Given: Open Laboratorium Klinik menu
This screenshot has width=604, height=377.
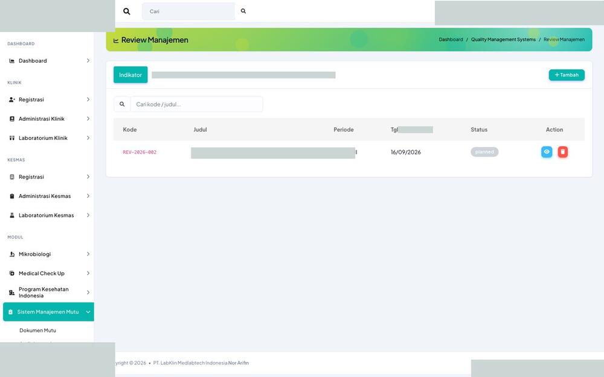Looking at the screenshot, I should pos(49,138).
